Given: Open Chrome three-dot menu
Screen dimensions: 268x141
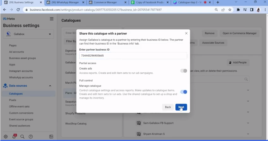Looking at the screenshot, I should 265,10.
